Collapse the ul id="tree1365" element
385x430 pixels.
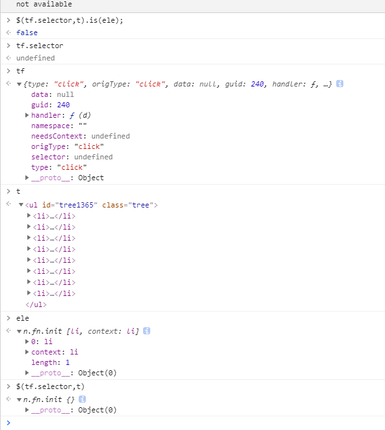pos(21,205)
